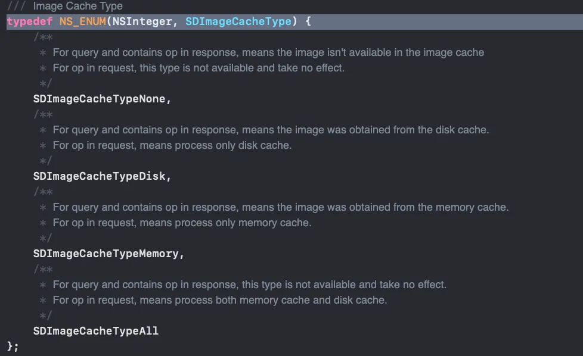This screenshot has width=583, height=356.
Task: Click the SDImageCacheType type name
Action: coord(238,21)
